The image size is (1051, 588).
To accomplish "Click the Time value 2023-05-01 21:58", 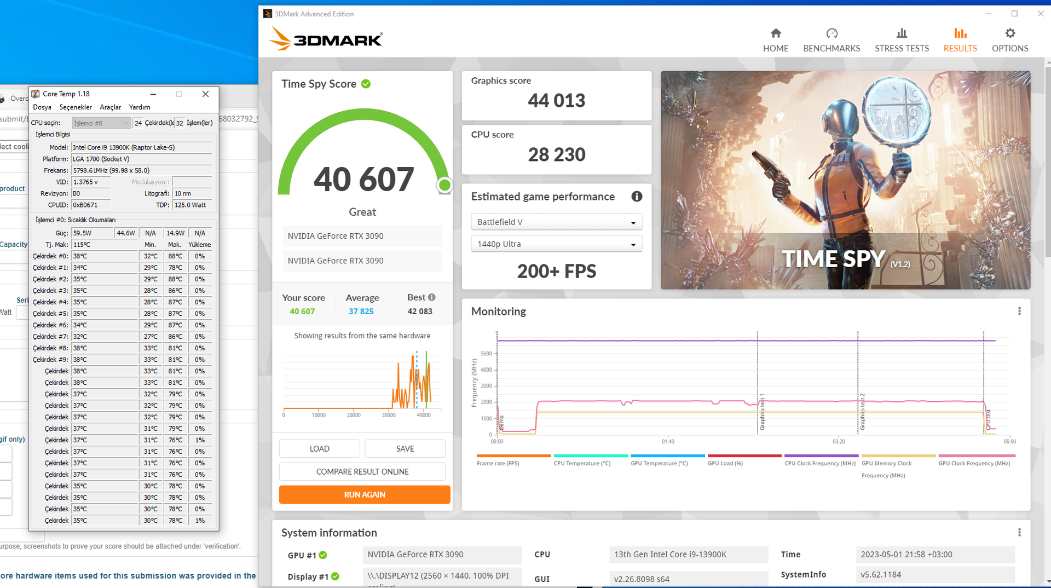I will [935, 555].
